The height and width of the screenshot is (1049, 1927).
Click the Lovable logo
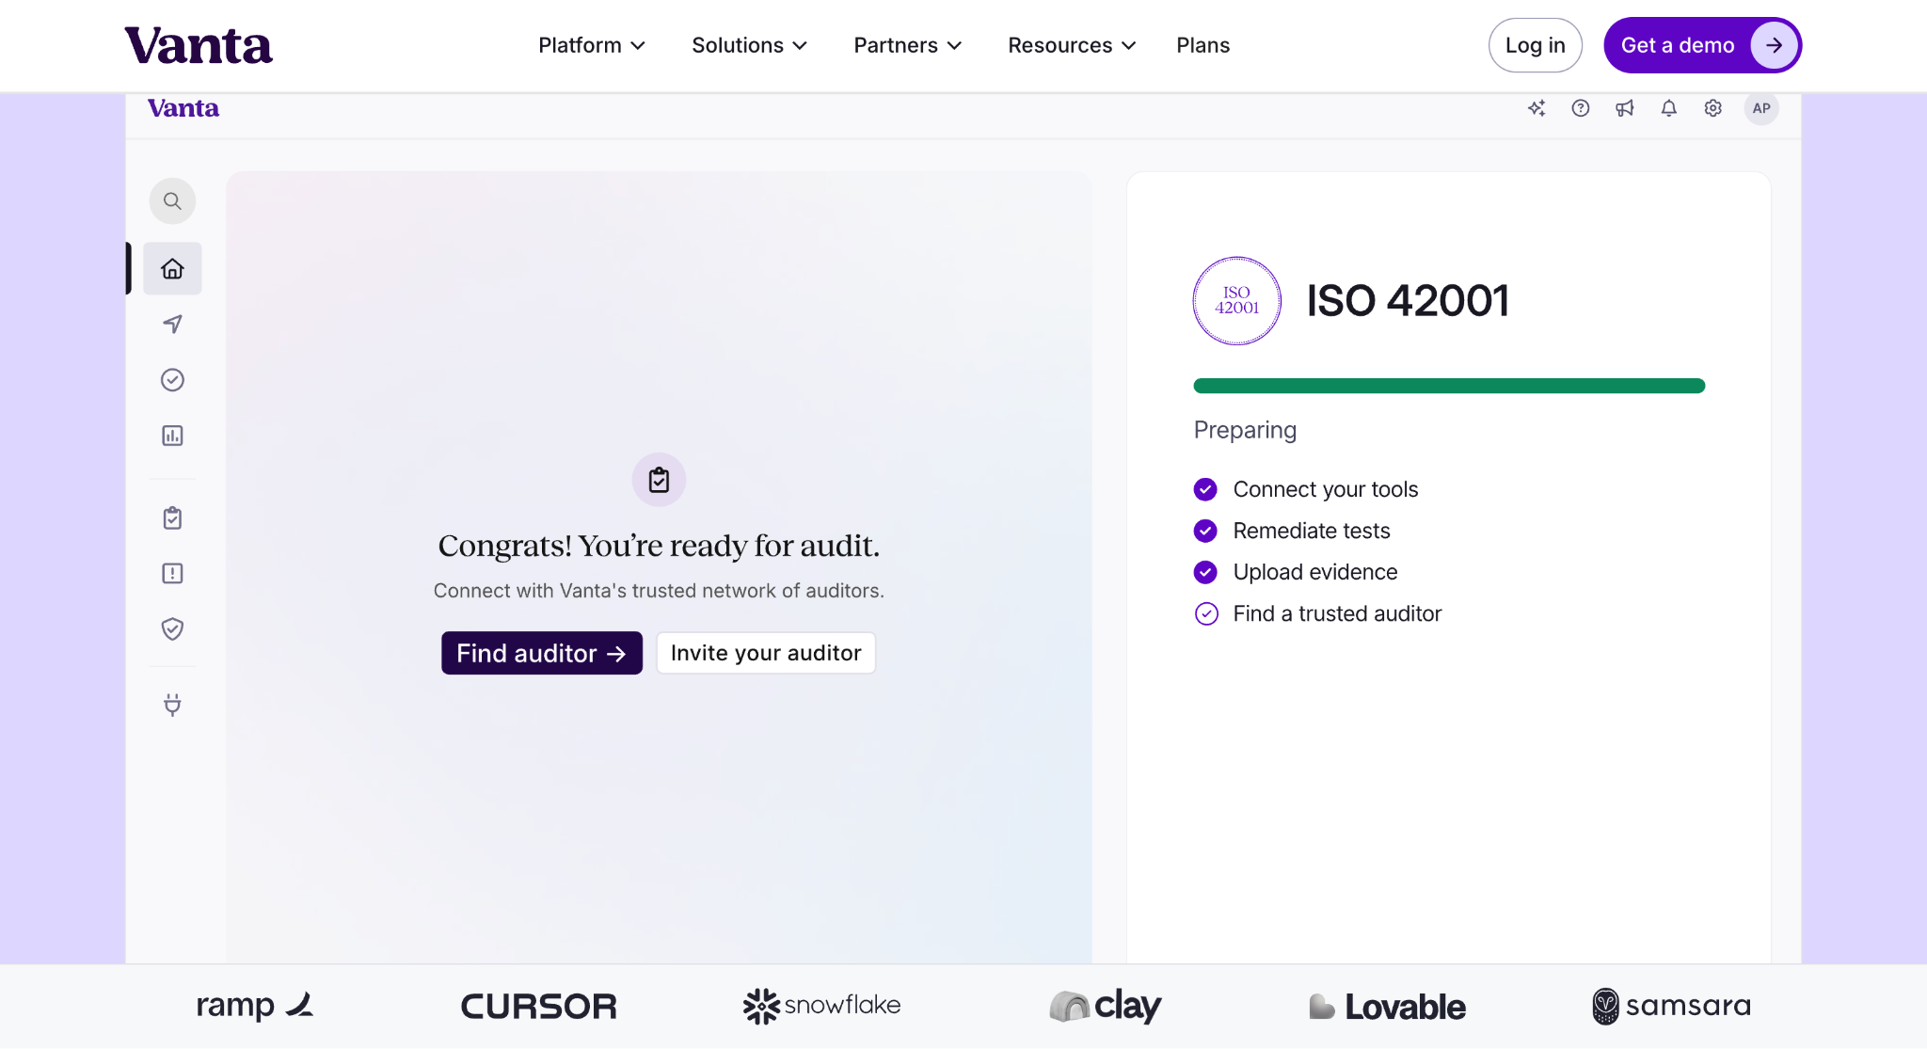click(1388, 1007)
